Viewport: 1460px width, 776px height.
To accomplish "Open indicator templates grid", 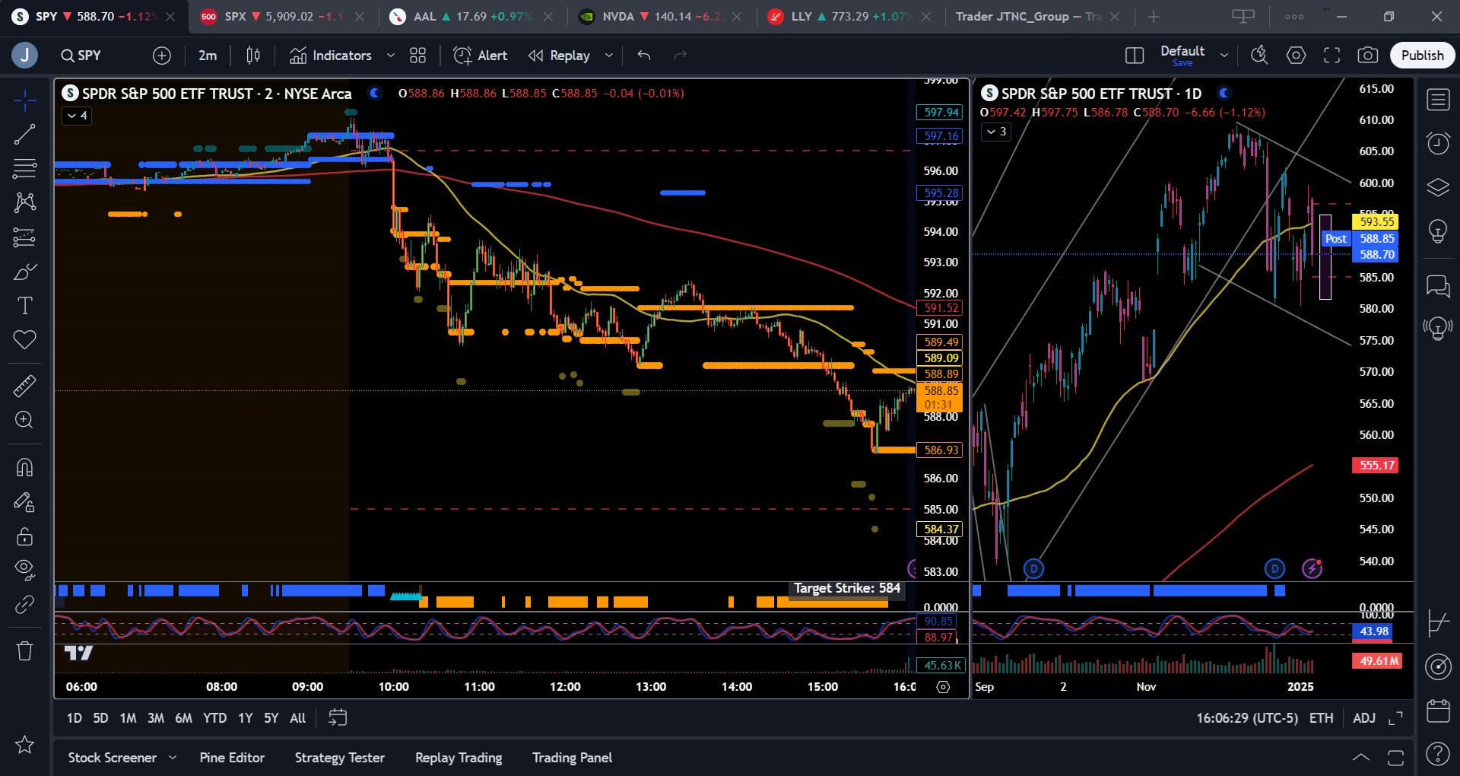I will [417, 56].
